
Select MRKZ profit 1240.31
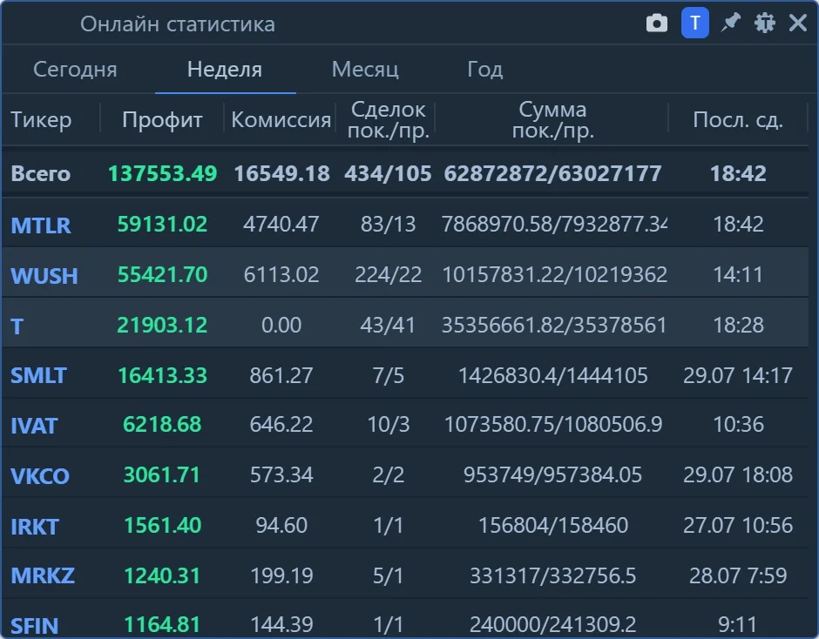coord(162,575)
